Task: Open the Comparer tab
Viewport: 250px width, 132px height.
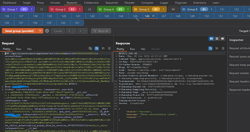Action: point(147,3)
